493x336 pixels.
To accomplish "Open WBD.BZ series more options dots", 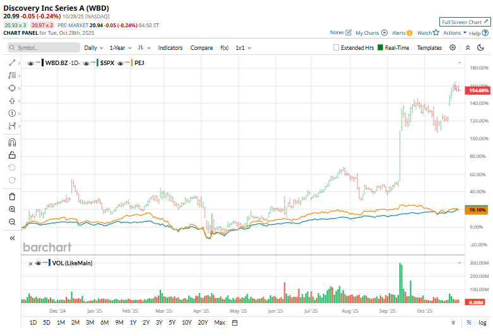I will [x=38, y=63].
